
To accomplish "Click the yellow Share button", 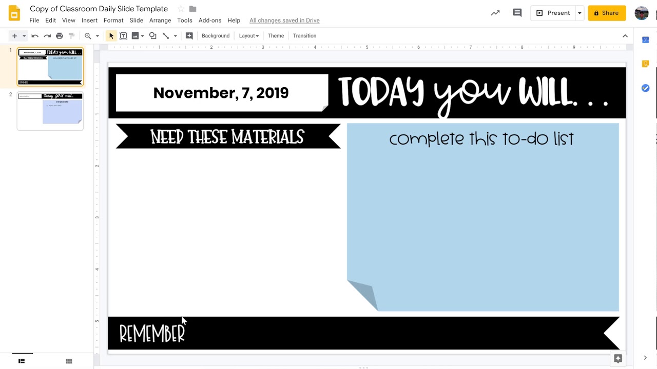I will [x=607, y=13].
